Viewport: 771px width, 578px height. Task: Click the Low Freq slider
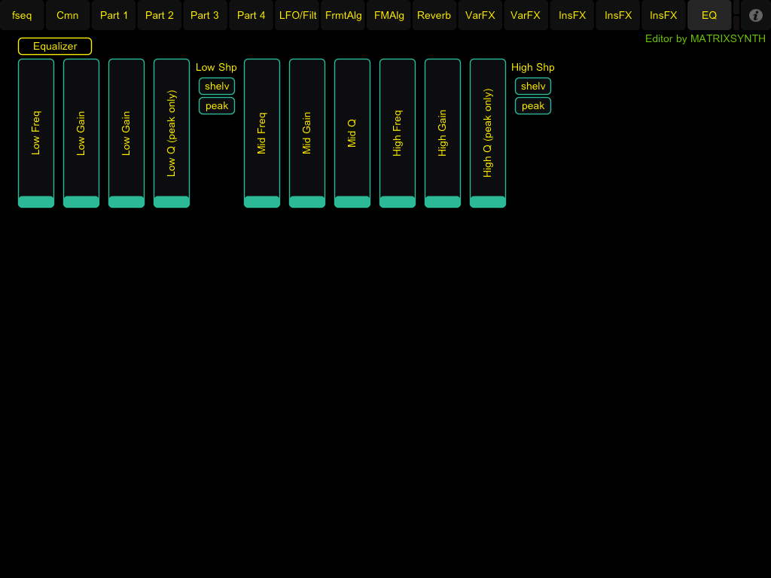pos(36,133)
